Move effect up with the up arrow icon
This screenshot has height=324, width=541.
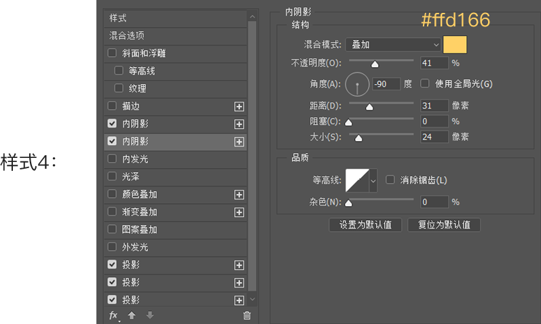[132, 315]
